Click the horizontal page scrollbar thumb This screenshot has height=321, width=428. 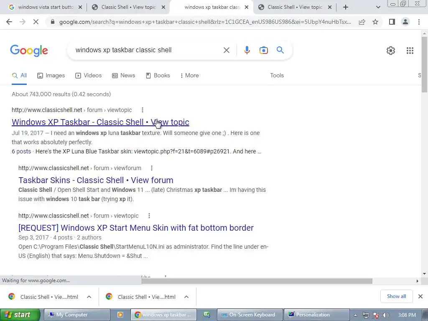pos(257,281)
